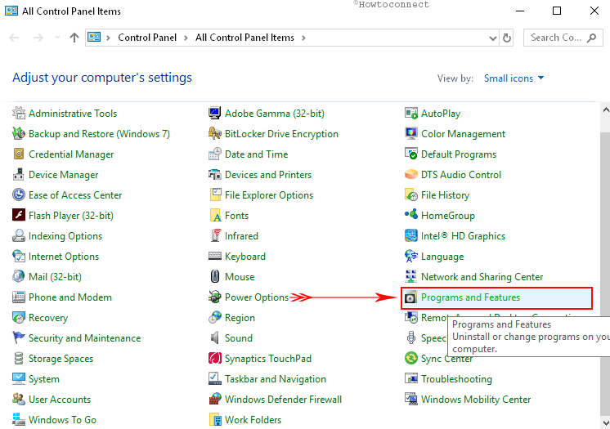Click the DTS Audio Control icon

click(x=411, y=174)
